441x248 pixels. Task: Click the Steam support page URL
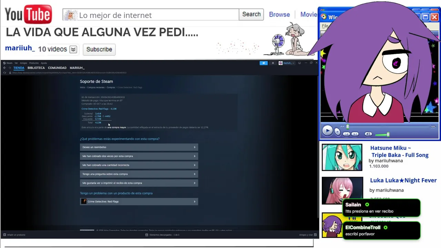tap(70, 73)
